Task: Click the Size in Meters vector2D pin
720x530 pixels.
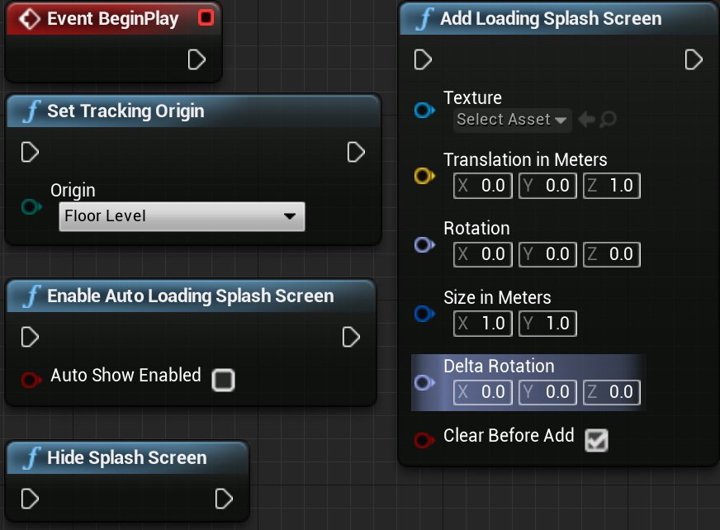Action: (x=424, y=314)
